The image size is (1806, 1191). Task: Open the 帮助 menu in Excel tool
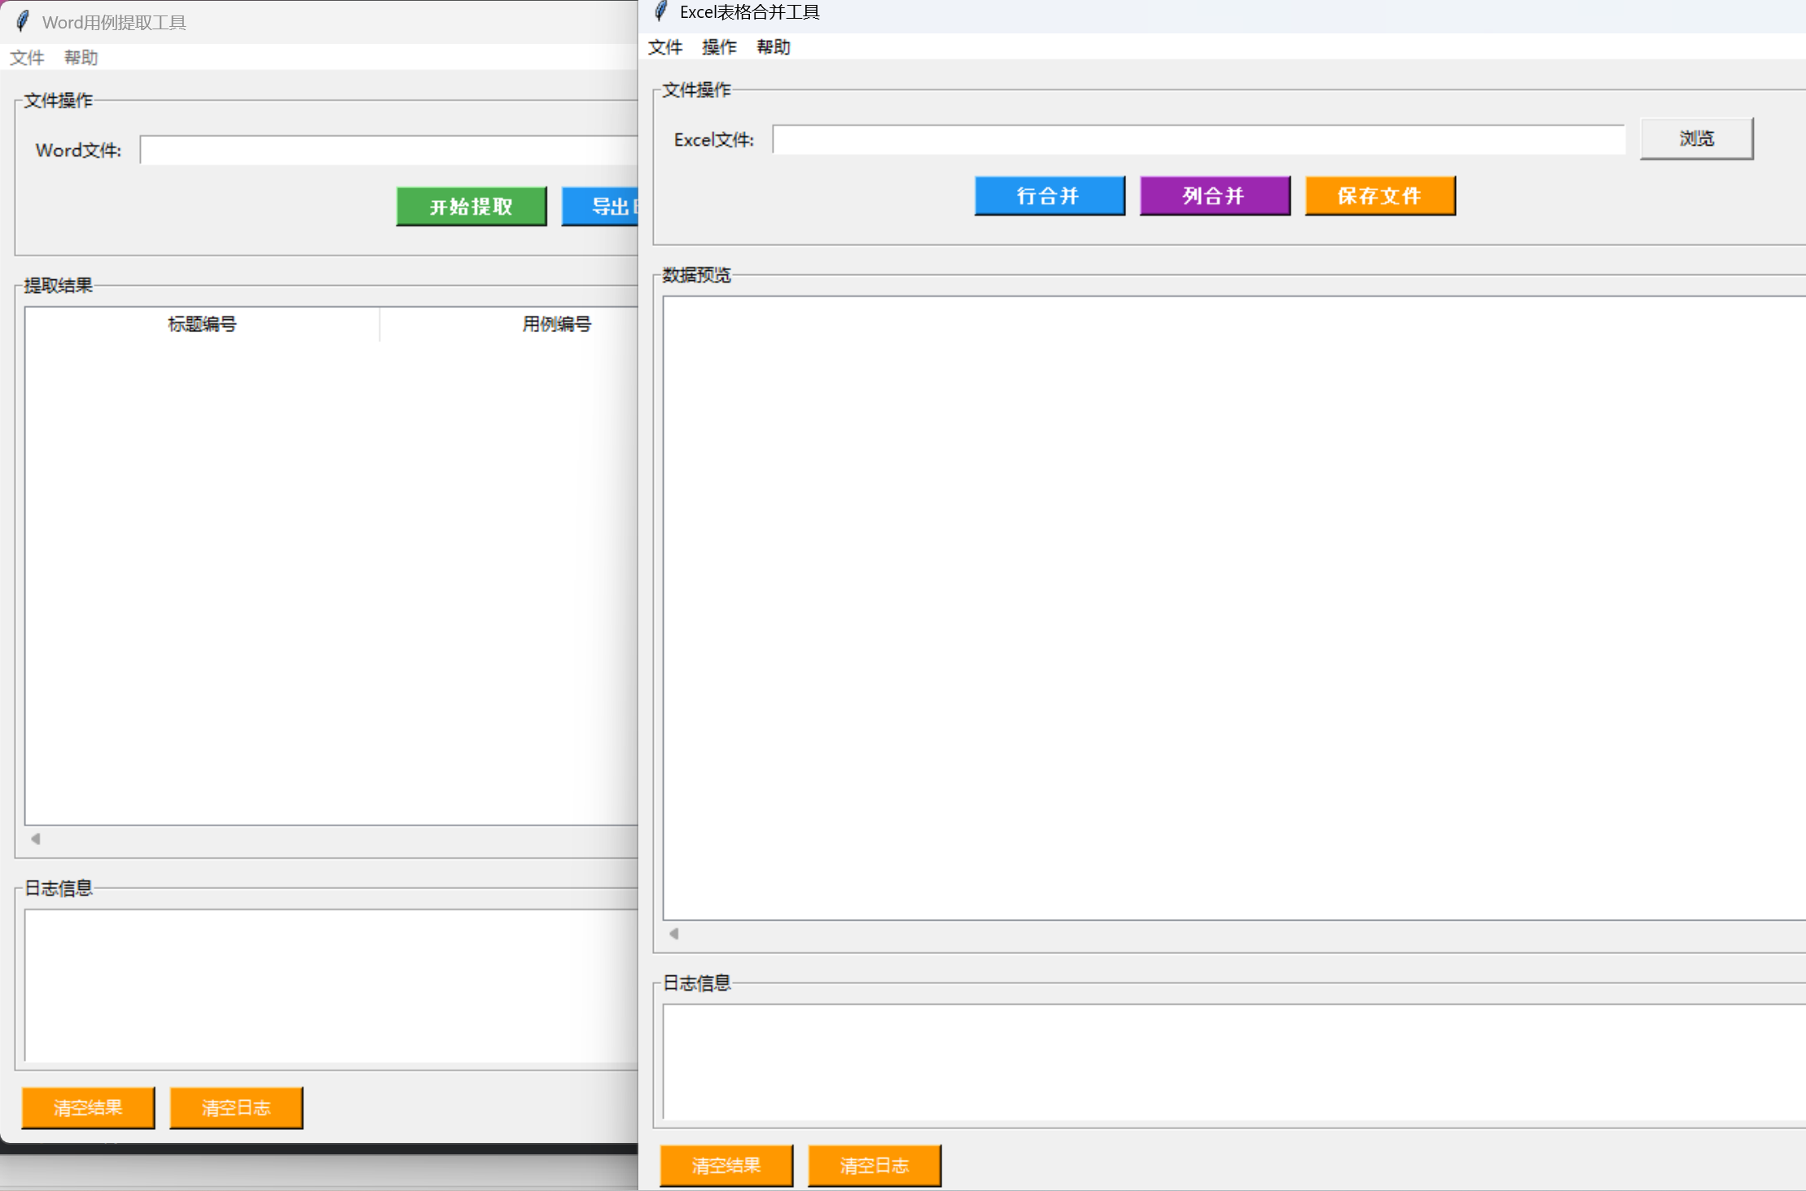[773, 47]
